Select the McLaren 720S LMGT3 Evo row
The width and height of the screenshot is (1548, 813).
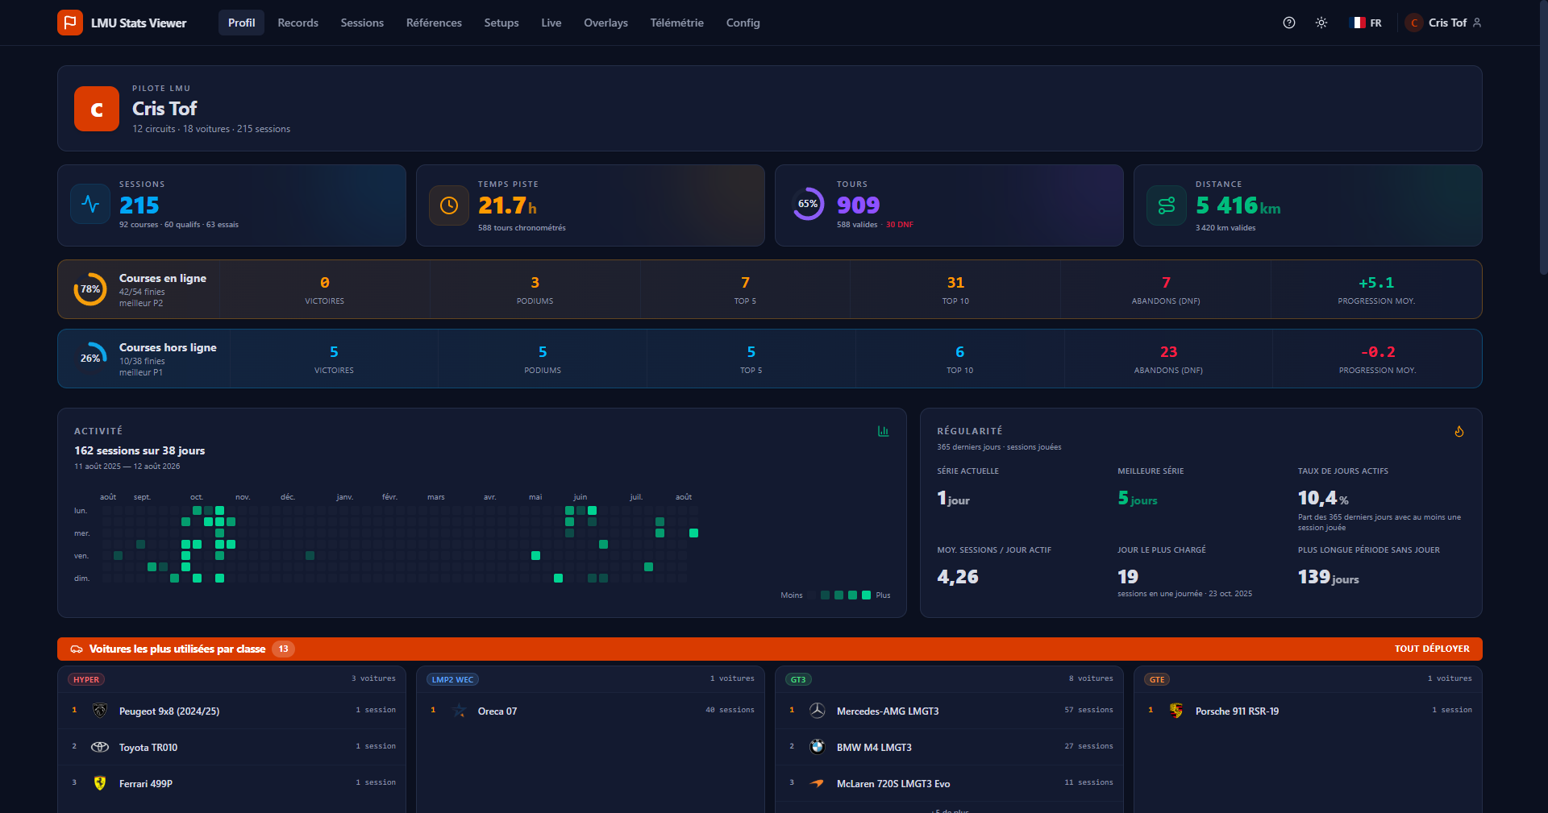pos(949,783)
